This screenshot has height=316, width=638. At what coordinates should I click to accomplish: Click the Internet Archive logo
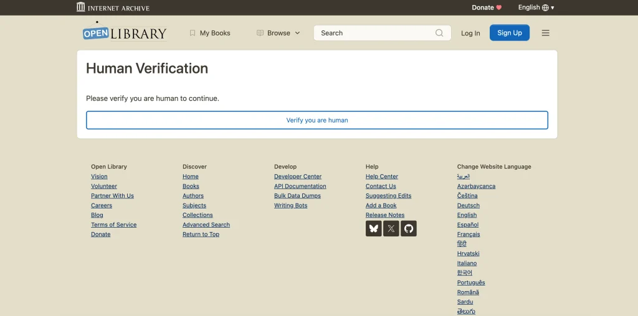[x=113, y=7]
